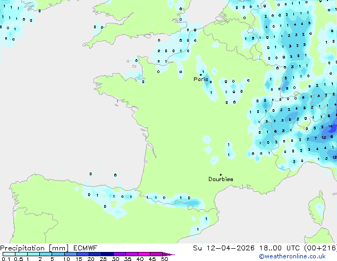The image size is (337, 261).
Task: Click the 0.5 to 1 mm legend swatch
Action: (21, 254)
